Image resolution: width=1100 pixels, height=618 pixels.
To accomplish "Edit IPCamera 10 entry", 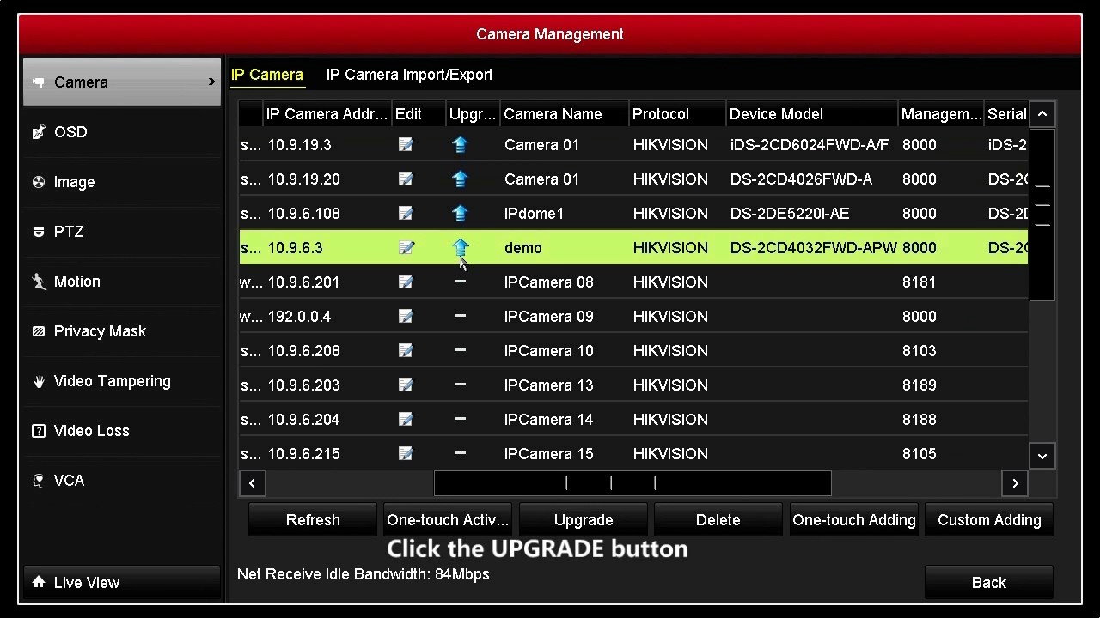I will [x=406, y=351].
